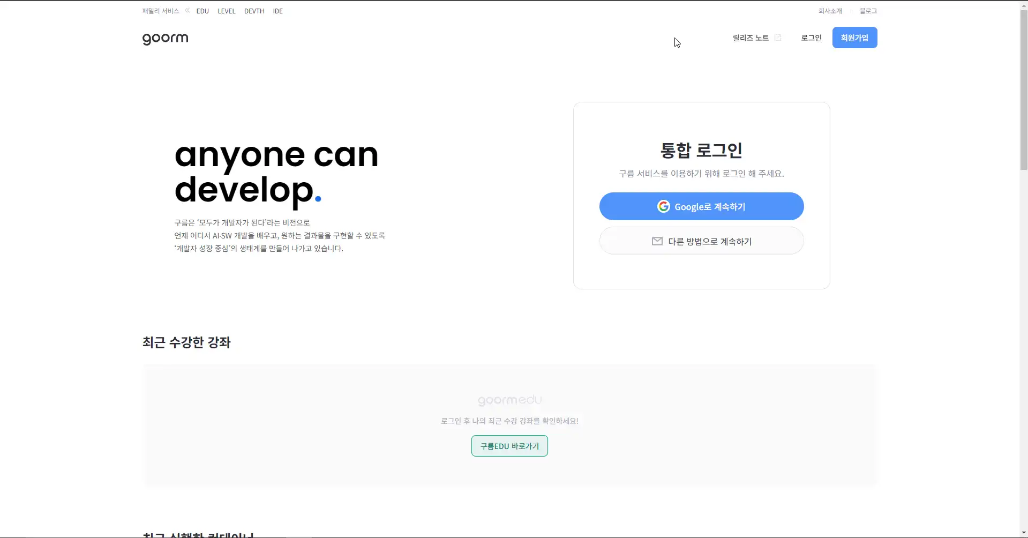This screenshot has height=538, width=1028.
Task: Open the IDE family service link
Action: click(277, 11)
